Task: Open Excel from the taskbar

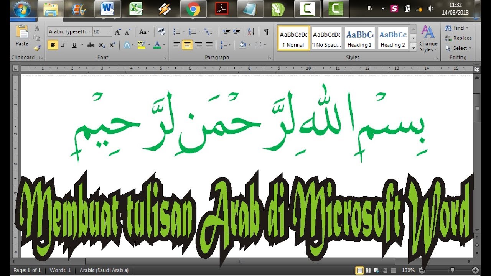Action: [136, 9]
